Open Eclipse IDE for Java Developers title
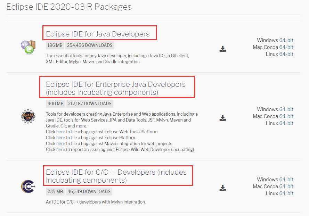 pos(98,34)
